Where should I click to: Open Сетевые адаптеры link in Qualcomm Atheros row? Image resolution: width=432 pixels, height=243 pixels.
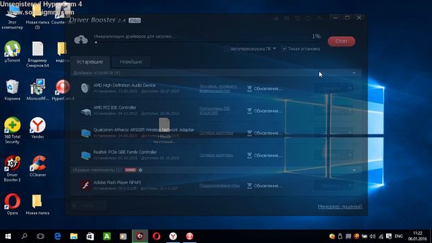point(216,133)
